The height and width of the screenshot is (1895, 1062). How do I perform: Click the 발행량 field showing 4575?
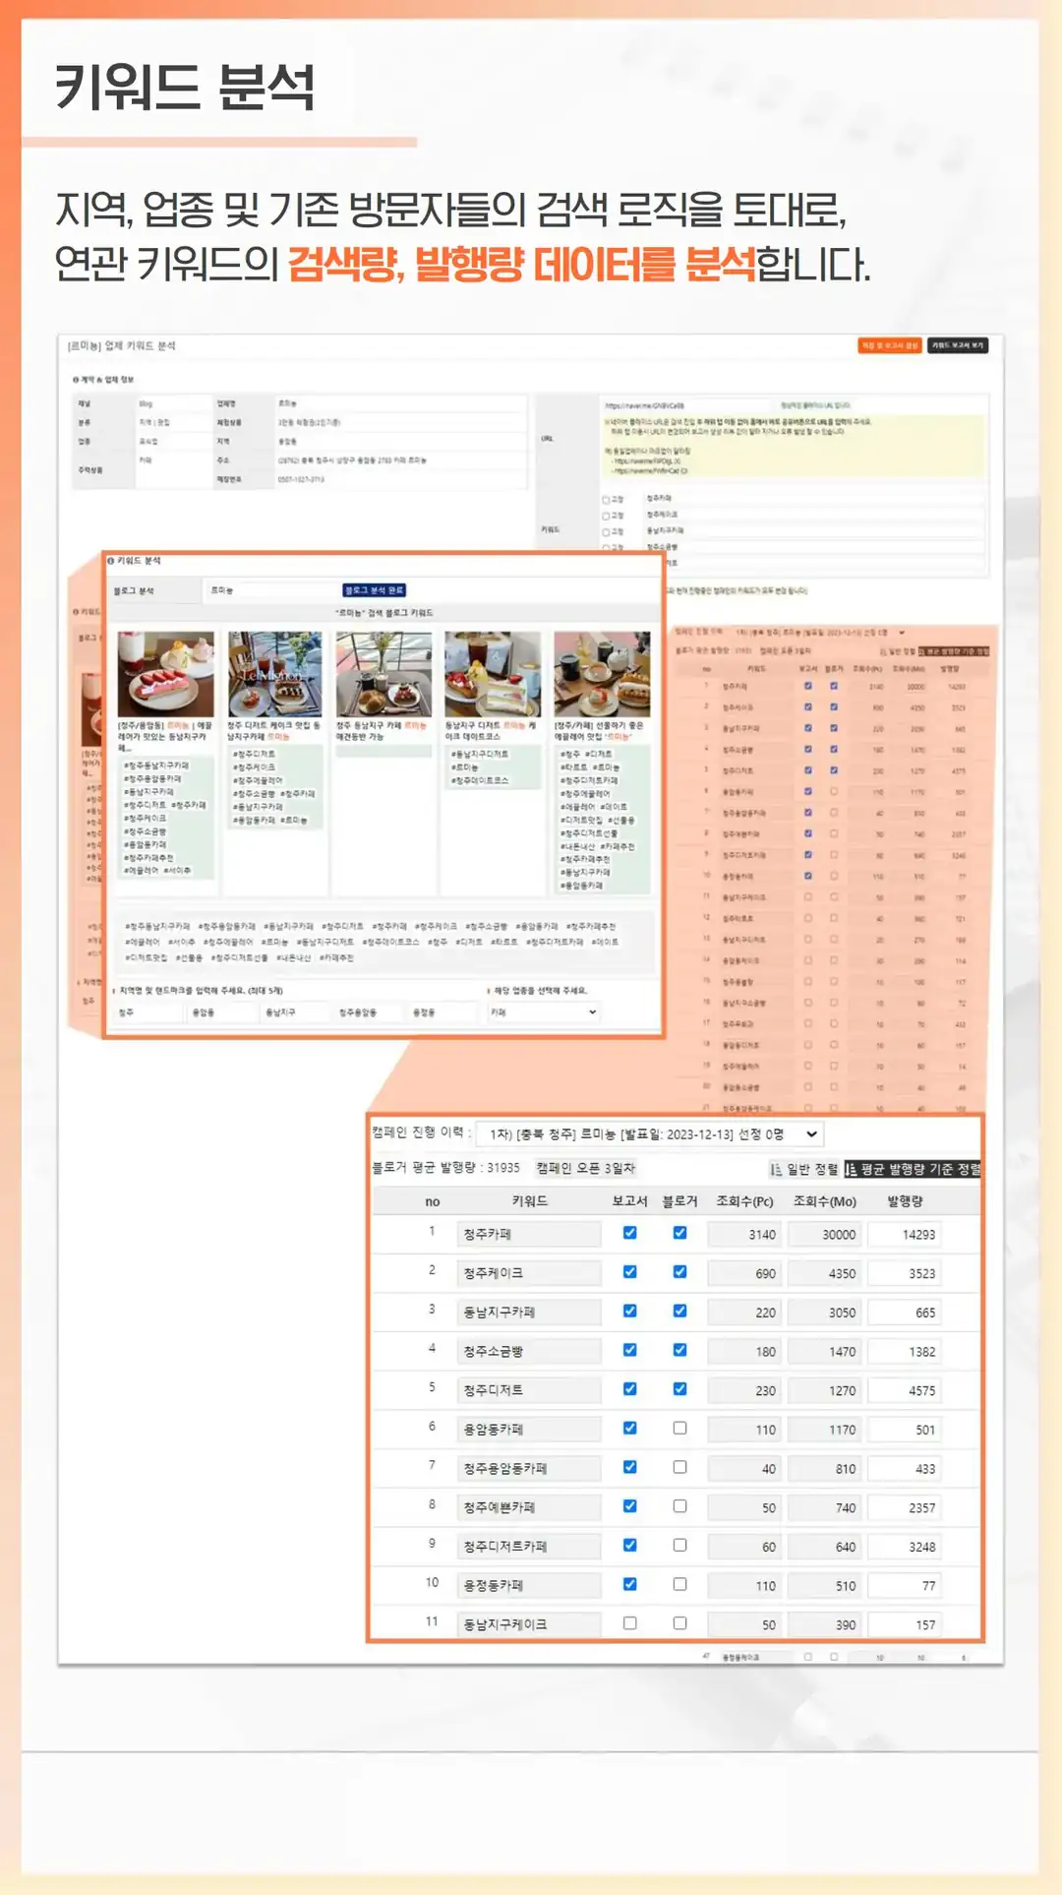pyautogui.click(x=905, y=1390)
